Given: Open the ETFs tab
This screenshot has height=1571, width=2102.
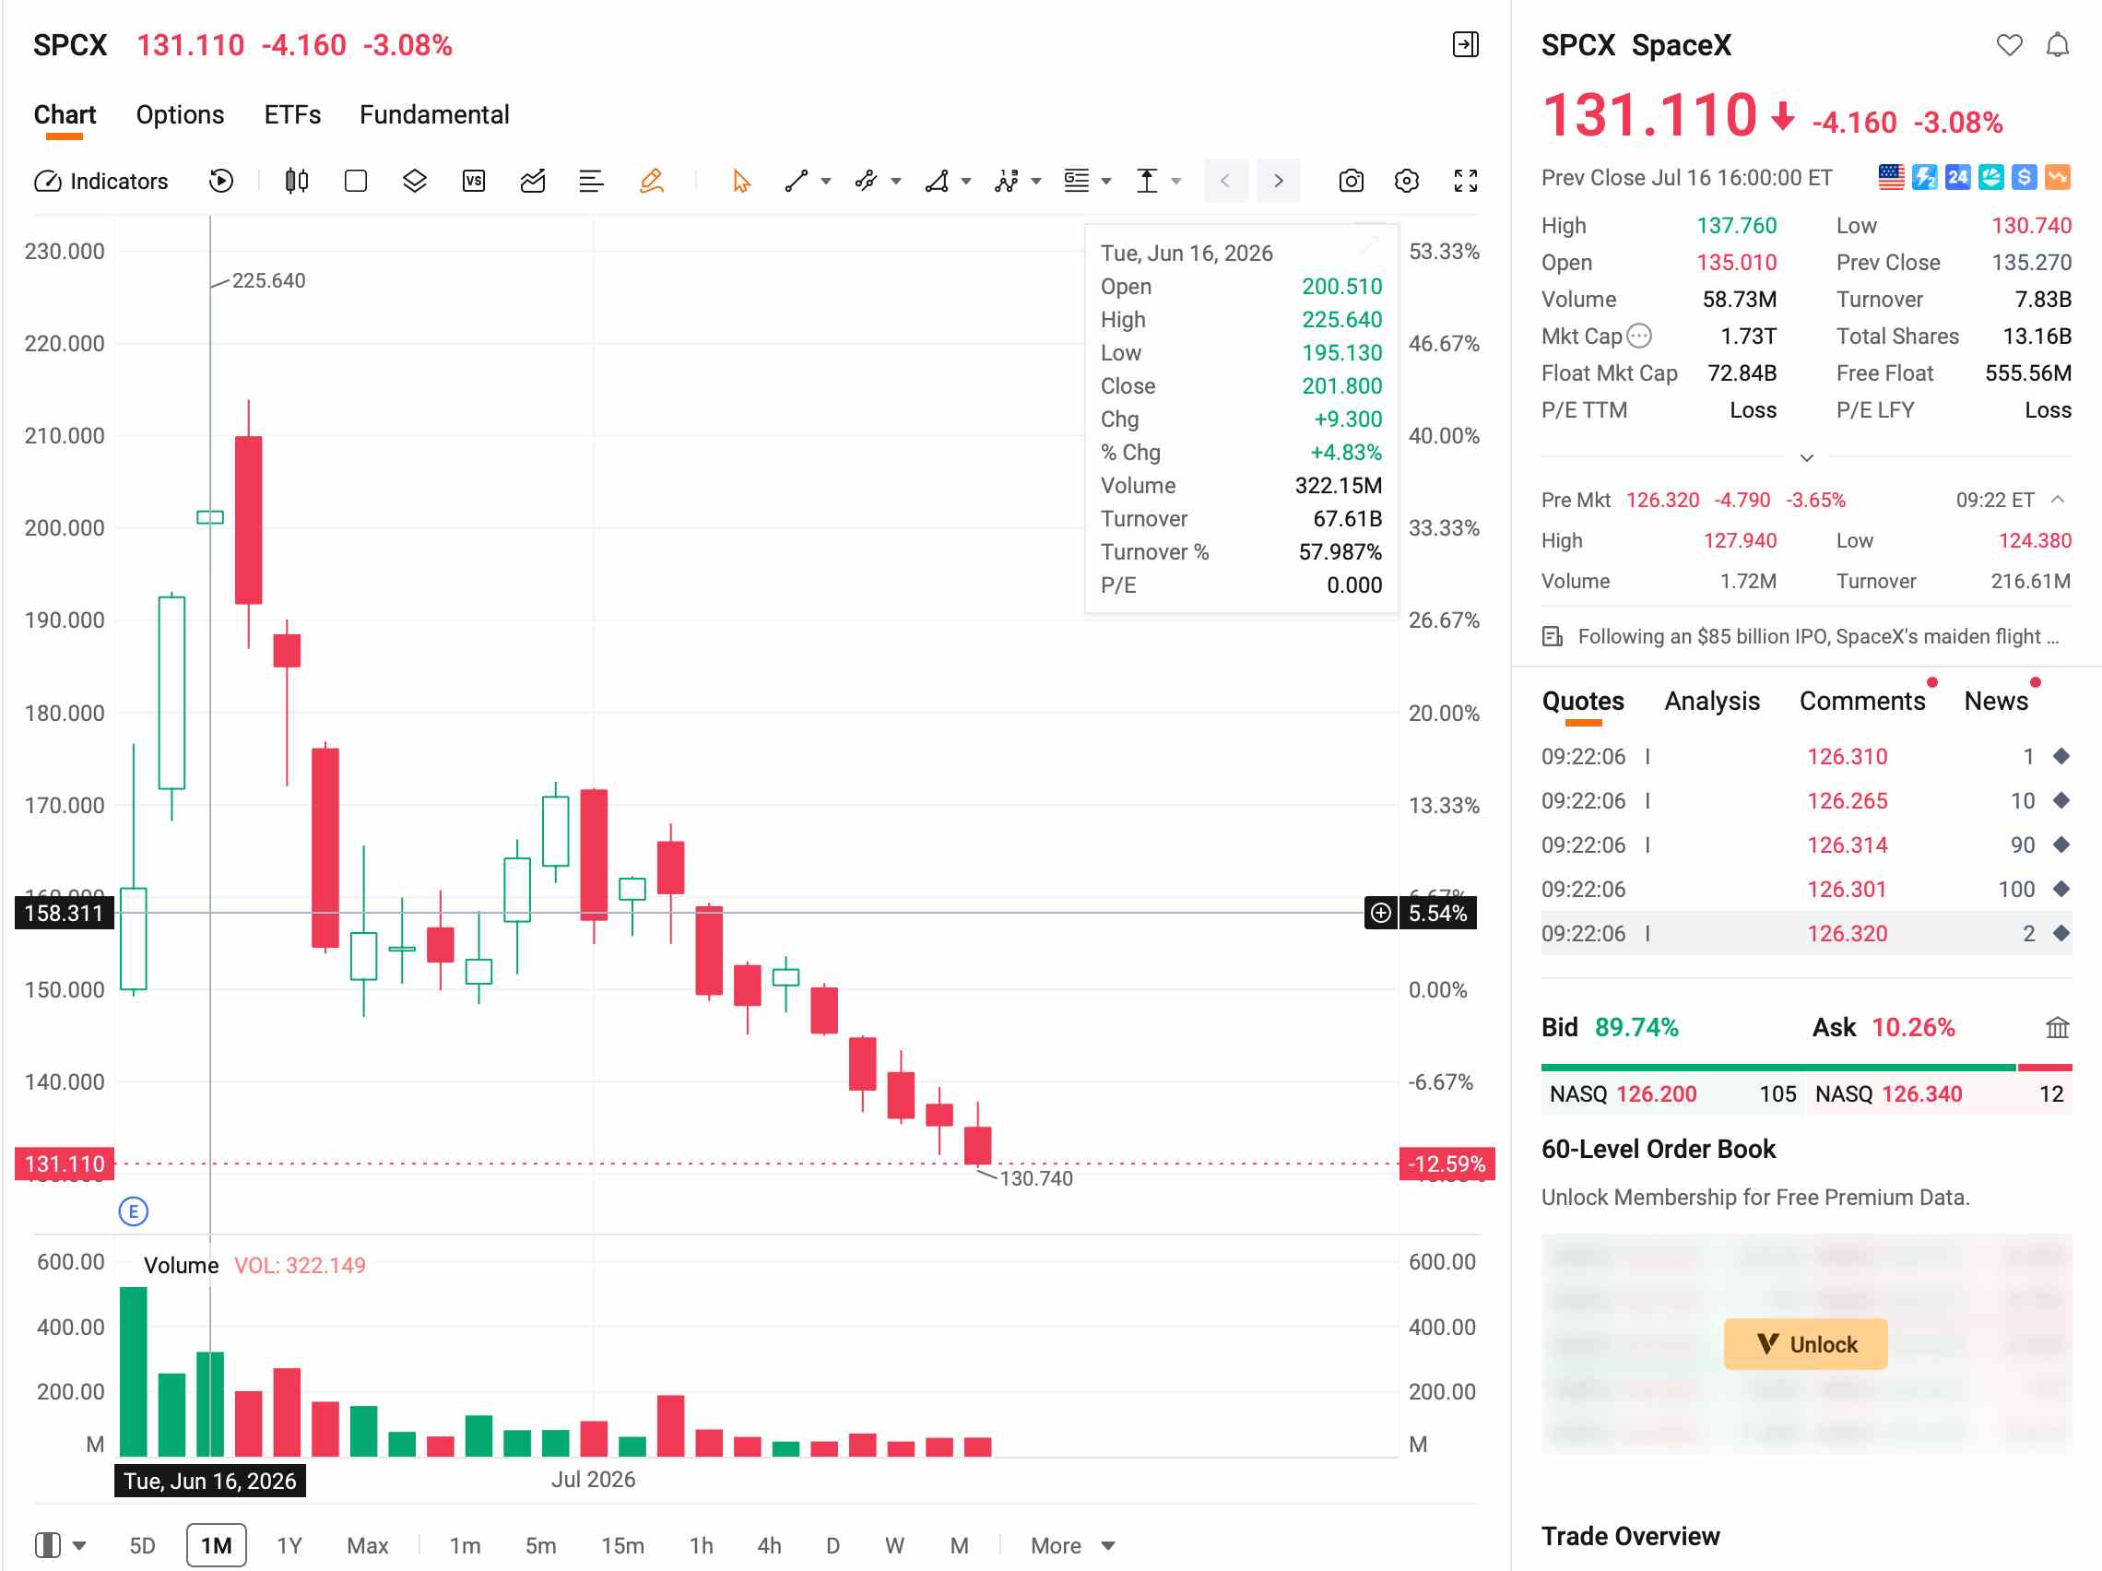Looking at the screenshot, I should pyautogui.click(x=292, y=115).
